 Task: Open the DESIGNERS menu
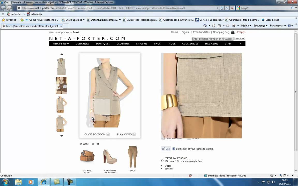click(x=82, y=44)
